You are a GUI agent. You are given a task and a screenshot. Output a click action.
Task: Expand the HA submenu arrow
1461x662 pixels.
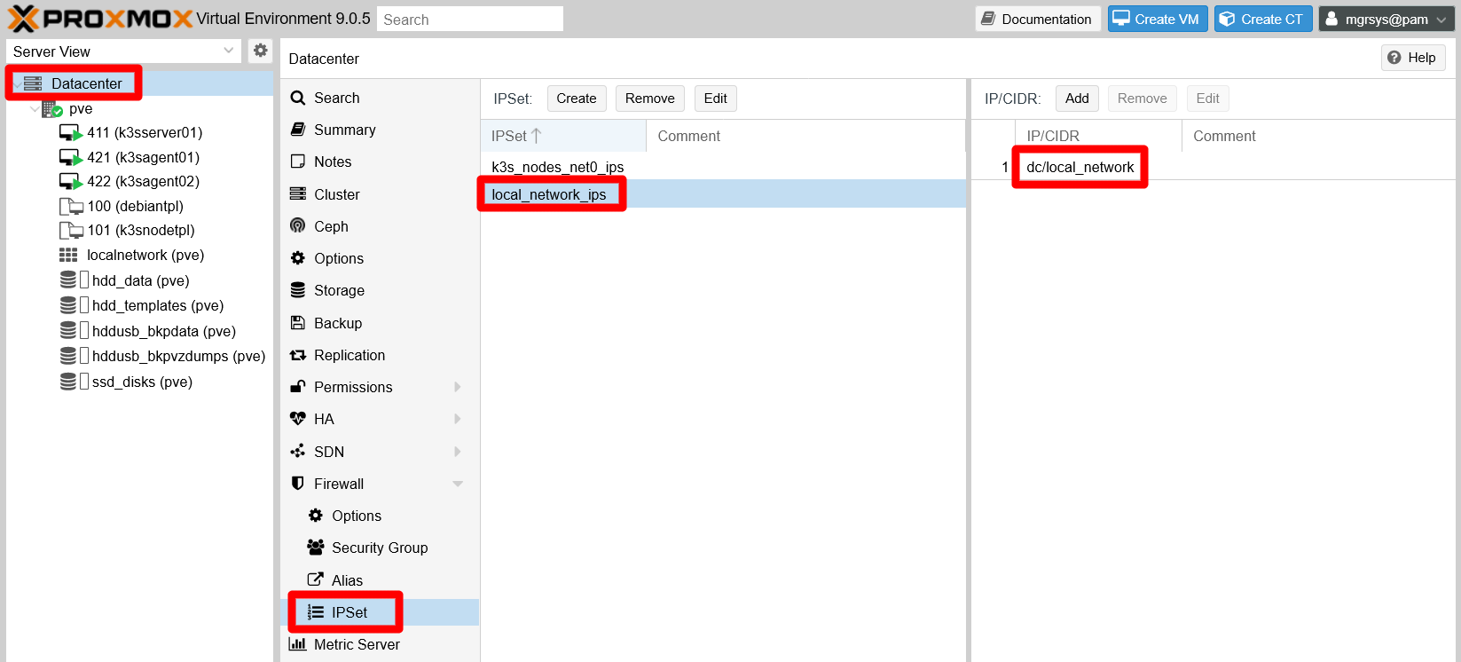(x=458, y=419)
